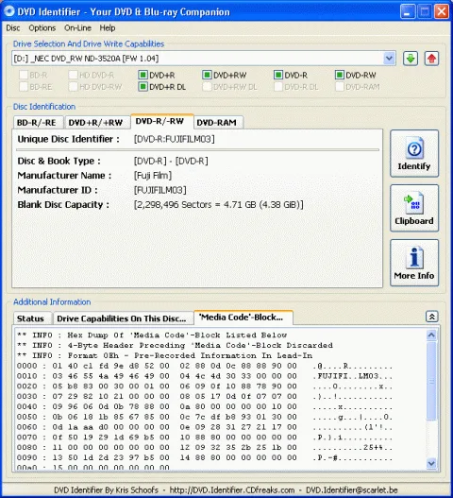Select the DVD-R/-RW tab
The image size is (453, 498).
point(161,121)
